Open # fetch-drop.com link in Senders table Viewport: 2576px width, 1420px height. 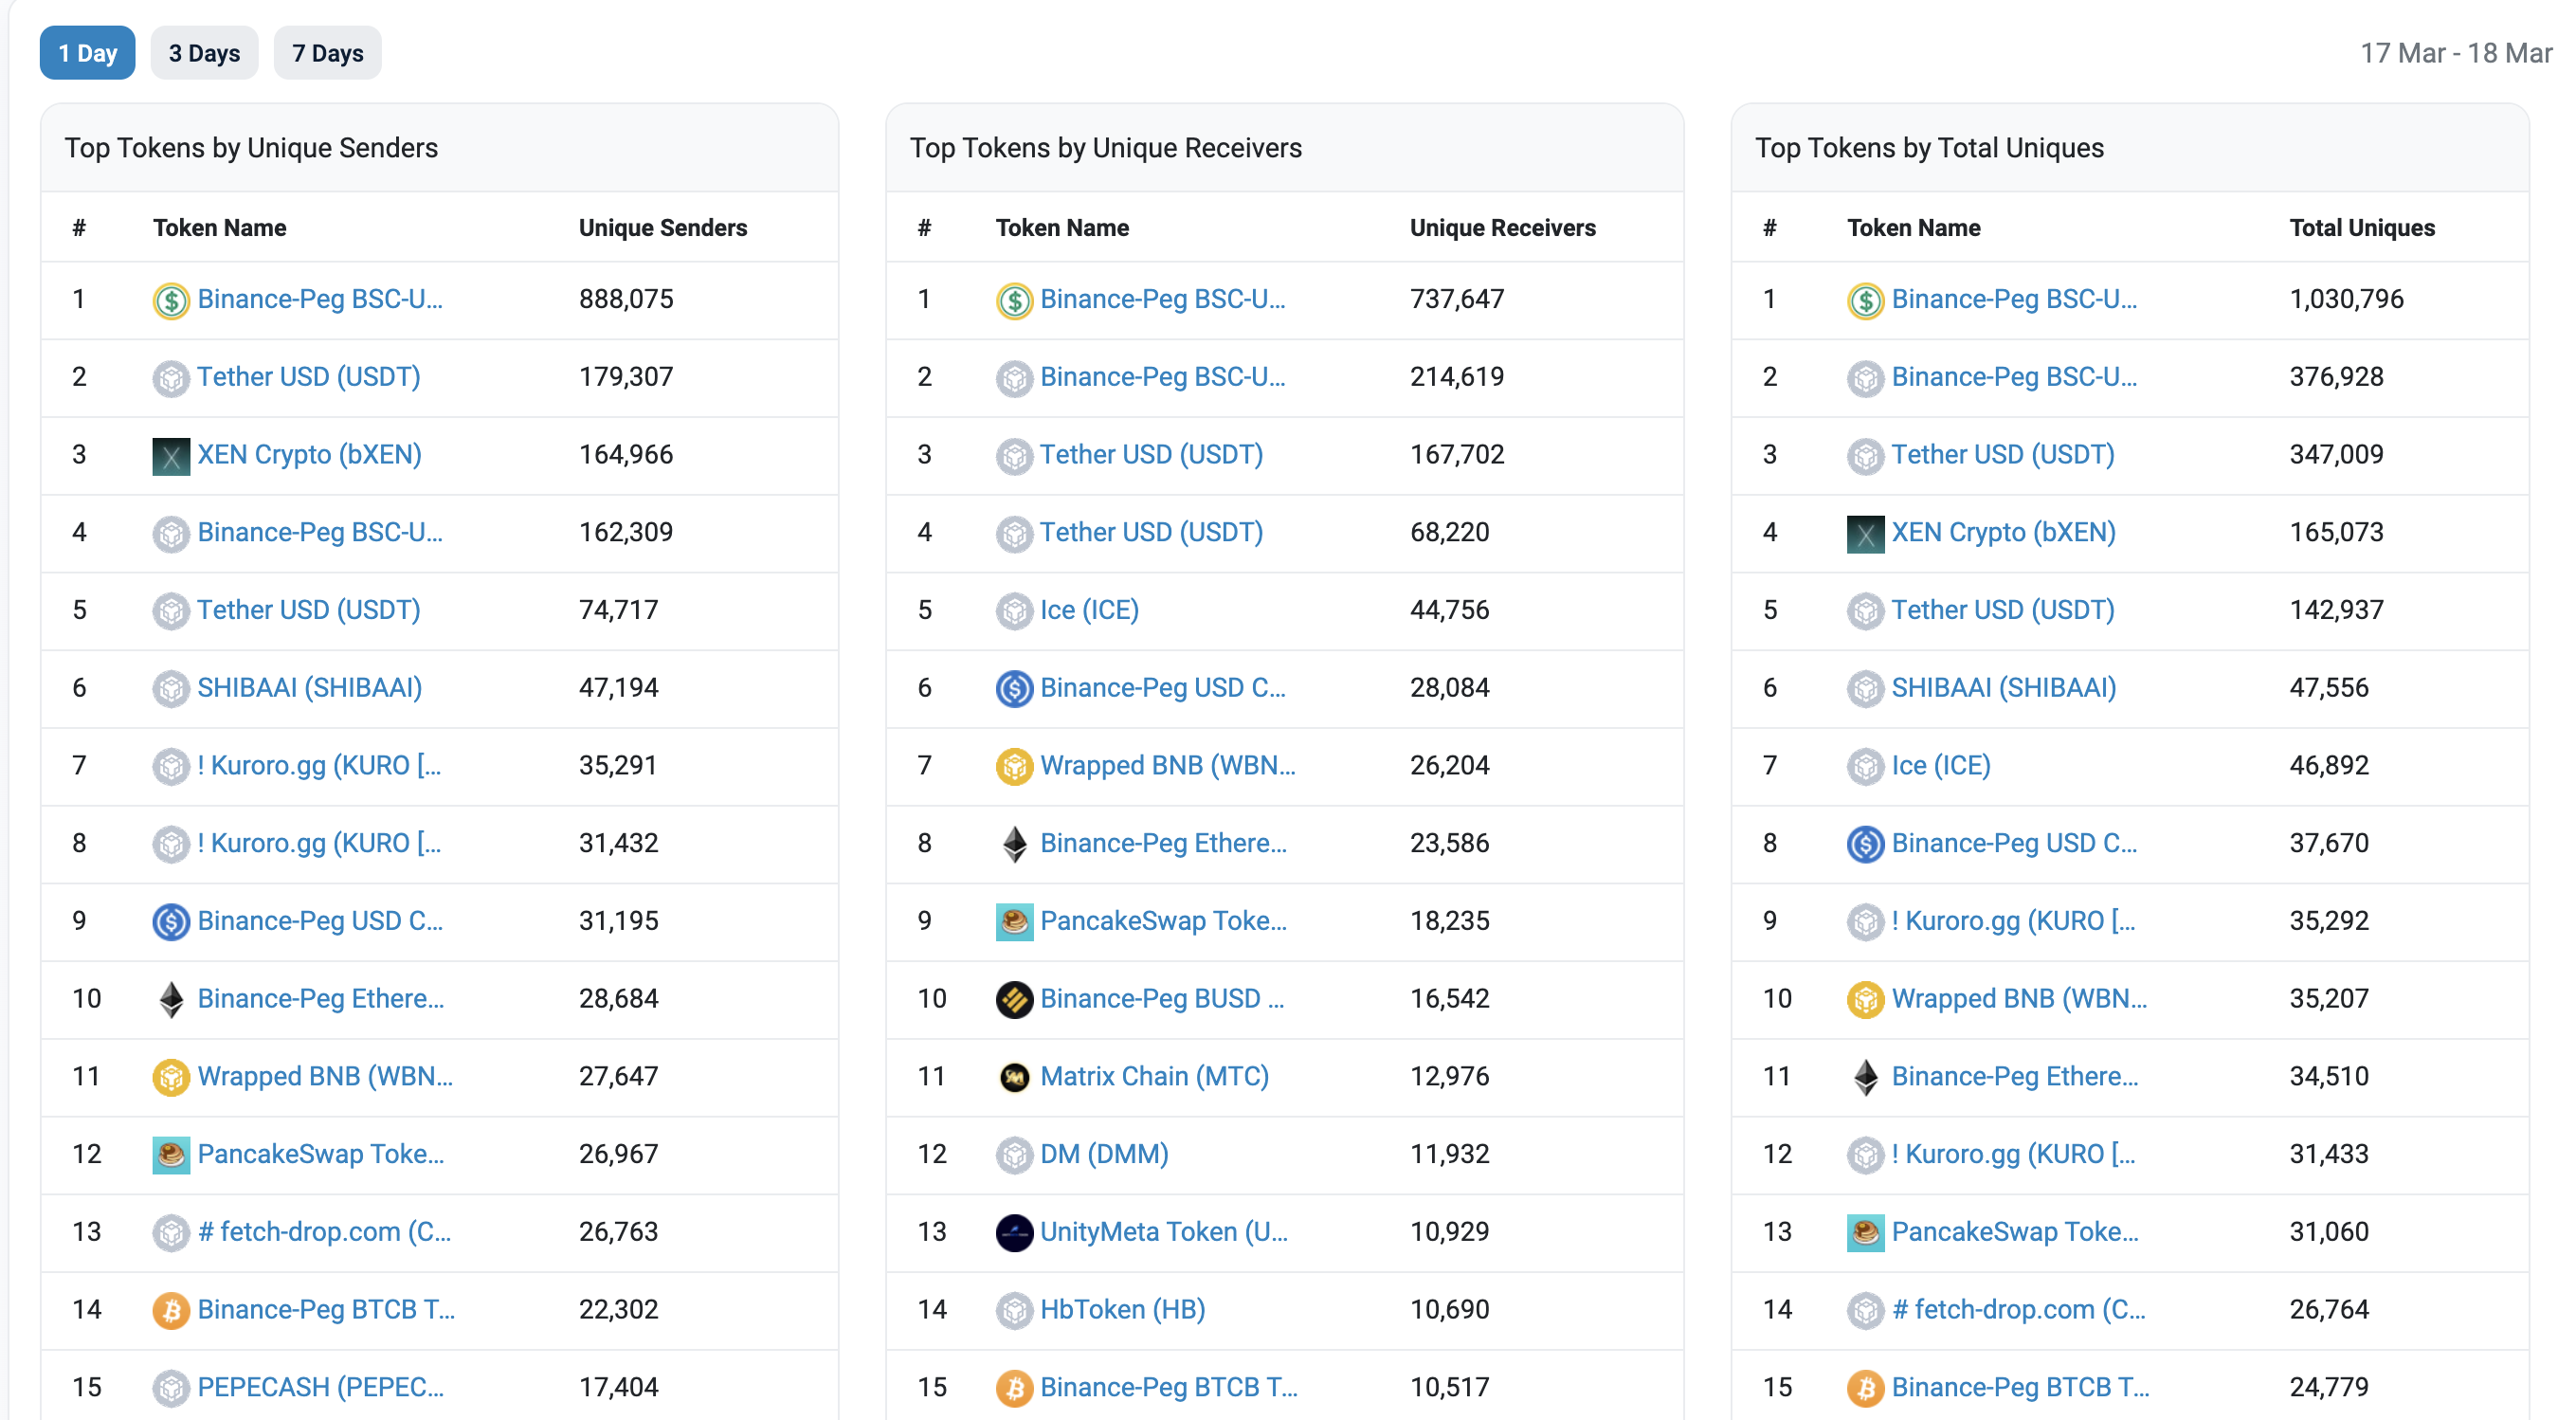pos(324,1232)
